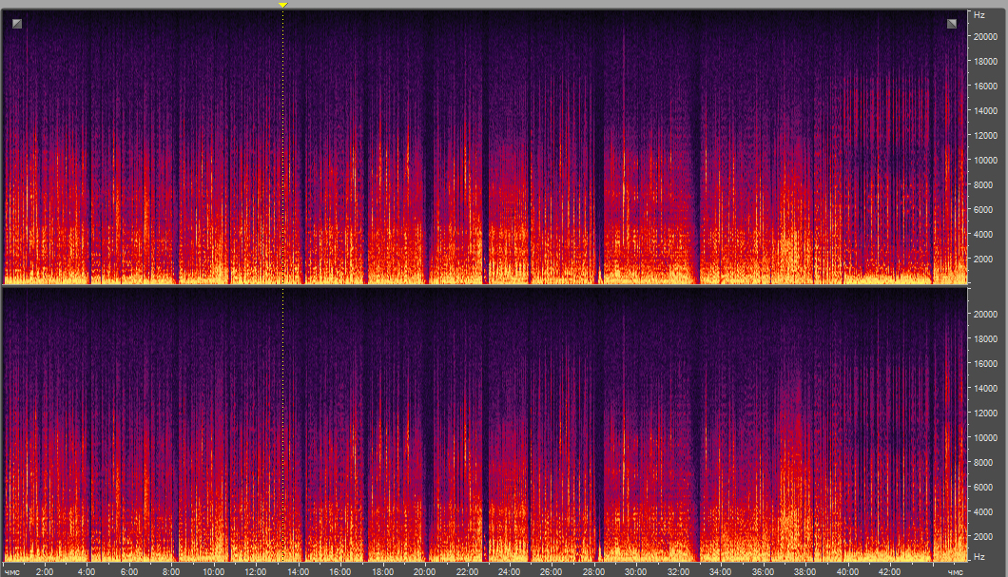Click the yellow playhead marker triangle
This screenshot has height=577, width=1008.
pos(282,5)
